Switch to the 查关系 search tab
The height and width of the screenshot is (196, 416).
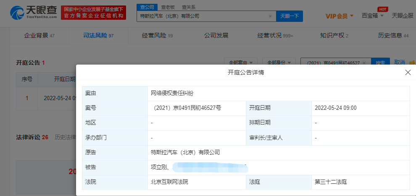pos(189,8)
